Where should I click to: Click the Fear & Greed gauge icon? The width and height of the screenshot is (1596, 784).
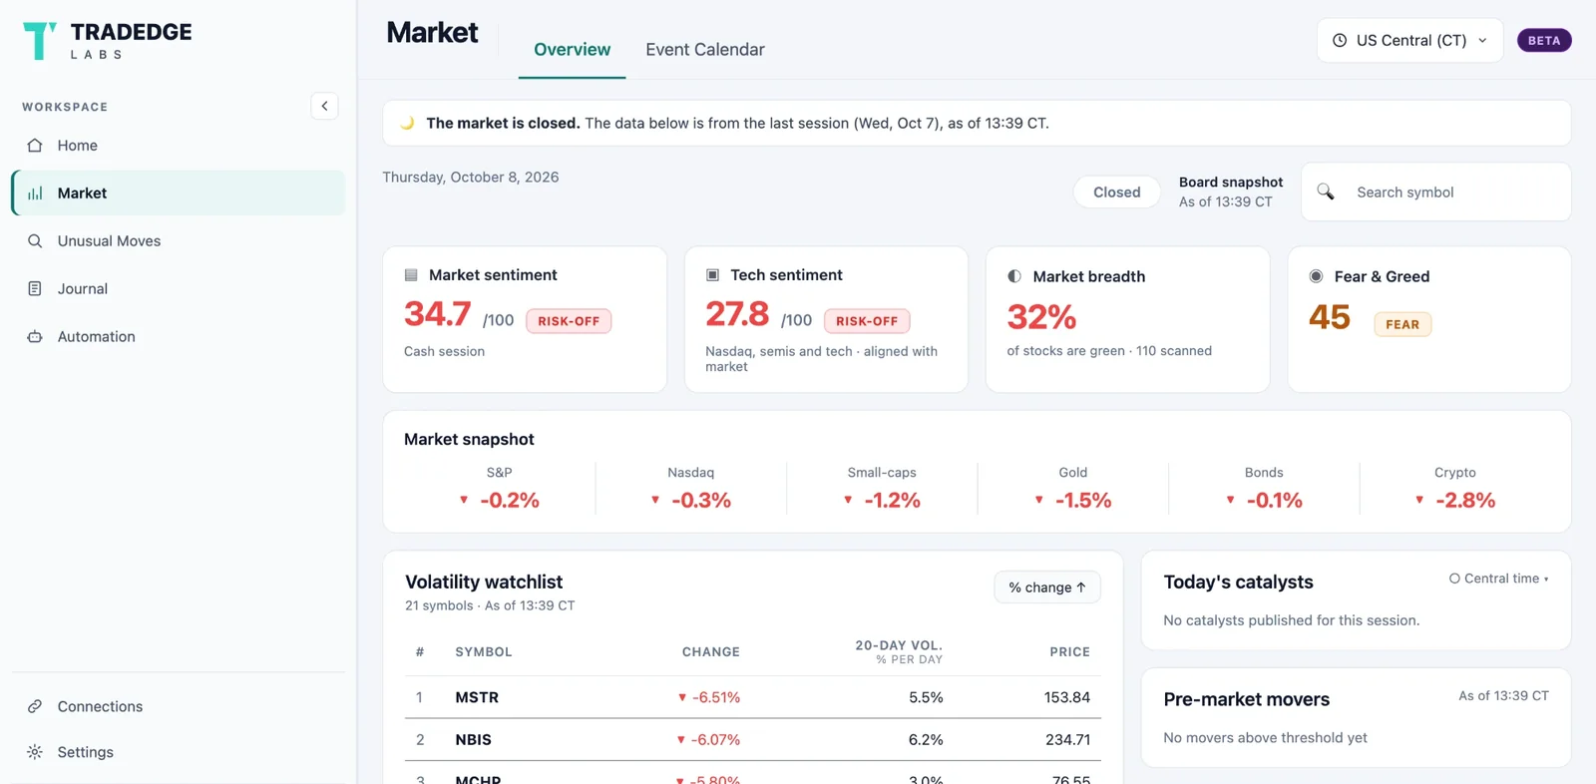click(x=1316, y=276)
